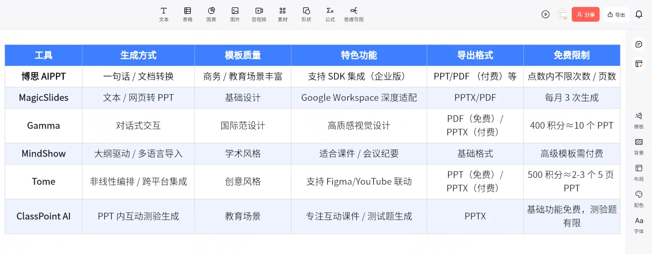Select the 导出格式 header cell

475,55
